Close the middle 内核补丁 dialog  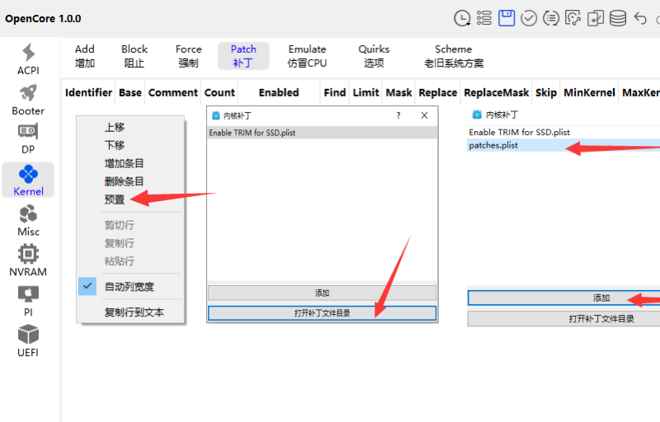[x=424, y=115]
